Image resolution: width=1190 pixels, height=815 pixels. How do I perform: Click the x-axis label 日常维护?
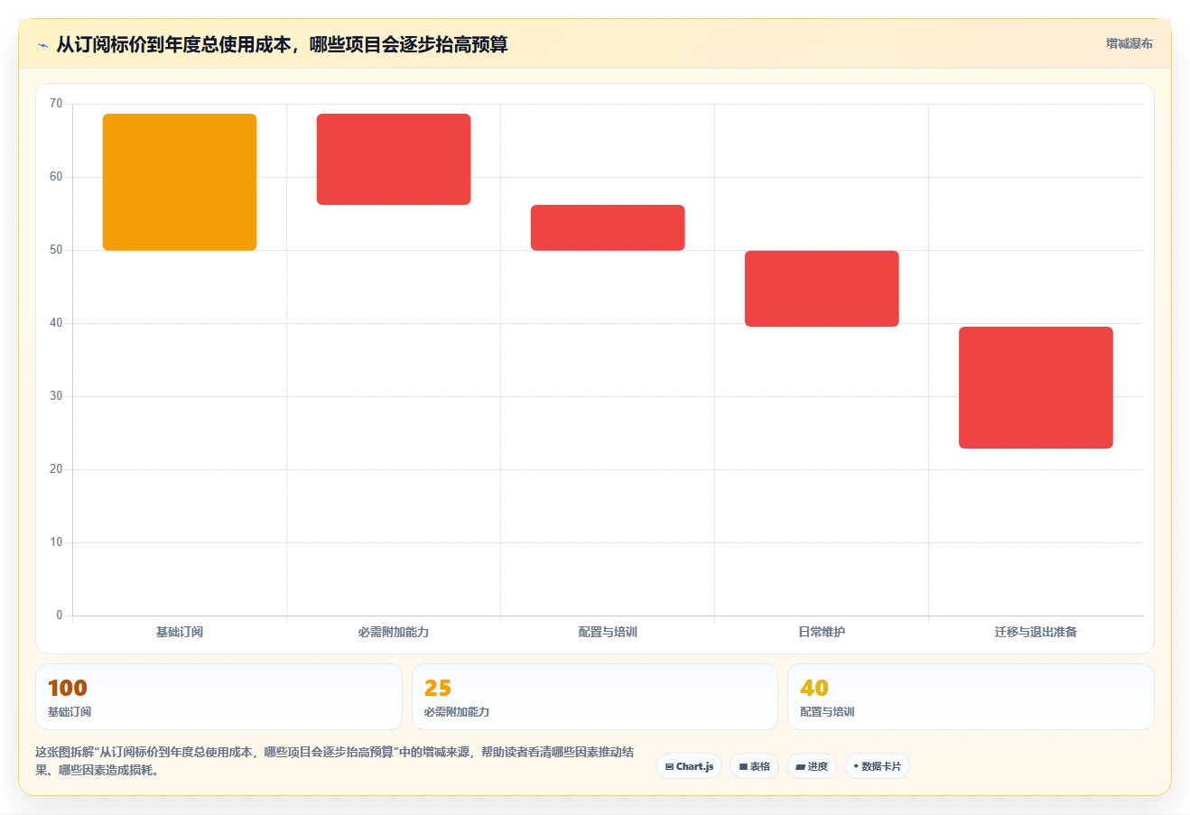point(822,632)
